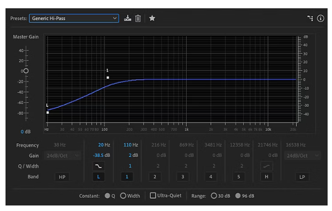Click the L band gain -38.5 dB
The image size is (332, 211).
click(x=101, y=155)
